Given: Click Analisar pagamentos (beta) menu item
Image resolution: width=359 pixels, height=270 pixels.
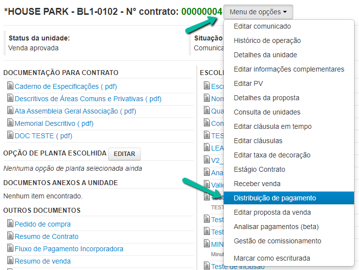Looking at the screenshot, I should pyautogui.click(x=276, y=227).
